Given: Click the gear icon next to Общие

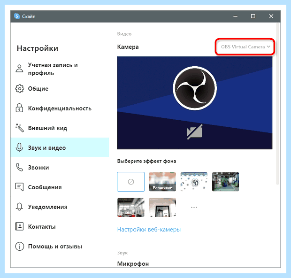Looking at the screenshot, I should (x=19, y=89).
